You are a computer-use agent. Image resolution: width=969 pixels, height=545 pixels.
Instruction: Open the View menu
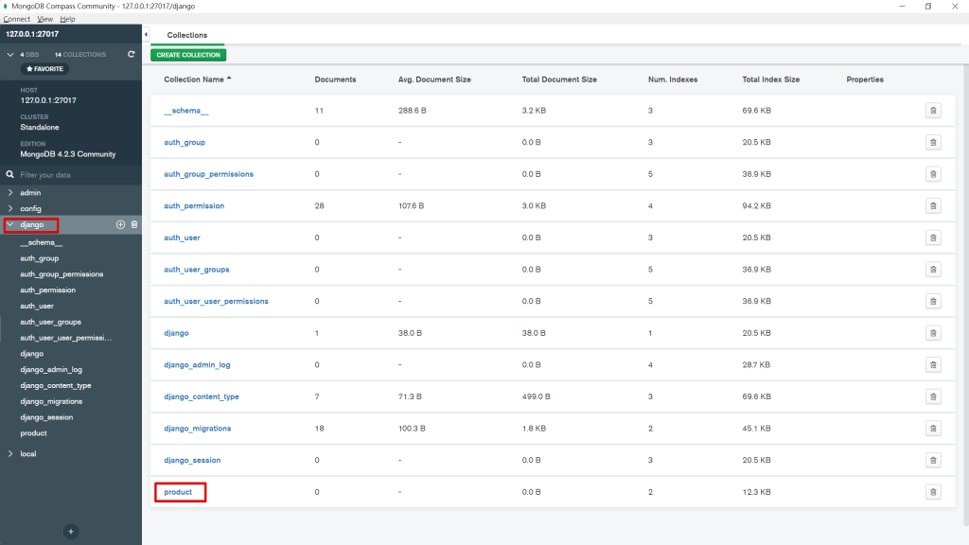tap(45, 19)
